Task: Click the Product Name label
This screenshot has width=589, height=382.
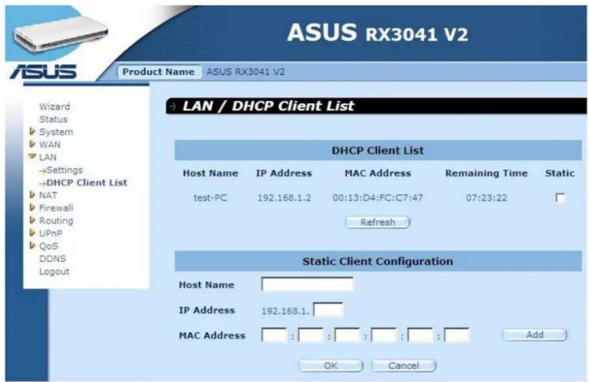Action: click(158, 72)
